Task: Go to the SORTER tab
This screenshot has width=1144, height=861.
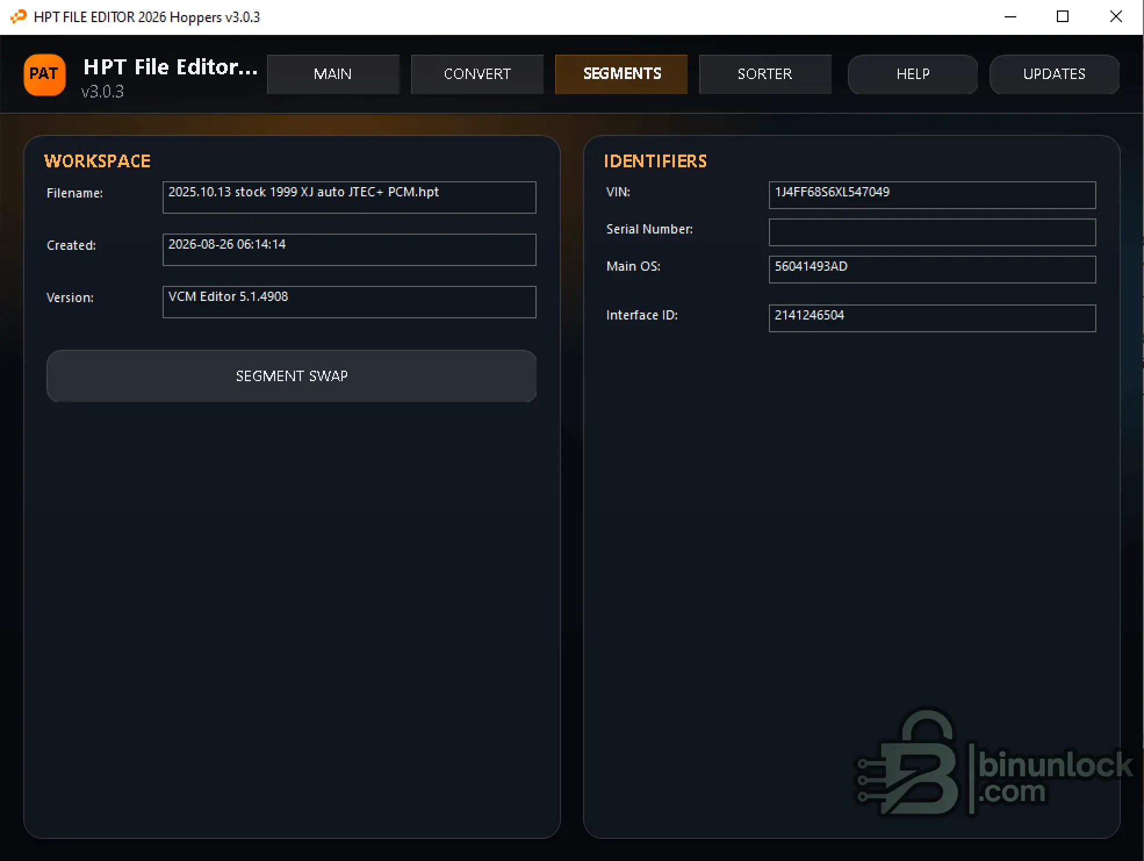Action: click(x=765, y=74)
